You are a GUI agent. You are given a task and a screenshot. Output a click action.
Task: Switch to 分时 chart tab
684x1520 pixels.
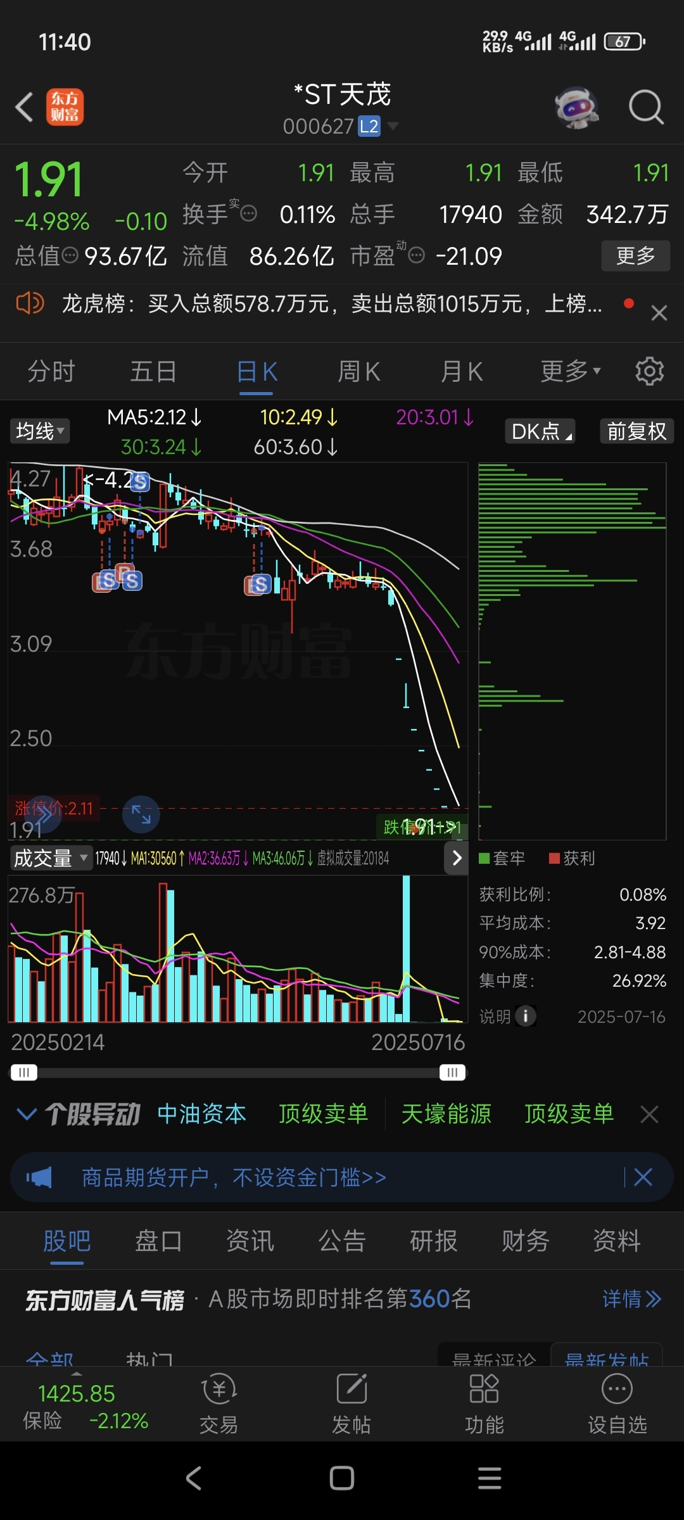(51, 371)
